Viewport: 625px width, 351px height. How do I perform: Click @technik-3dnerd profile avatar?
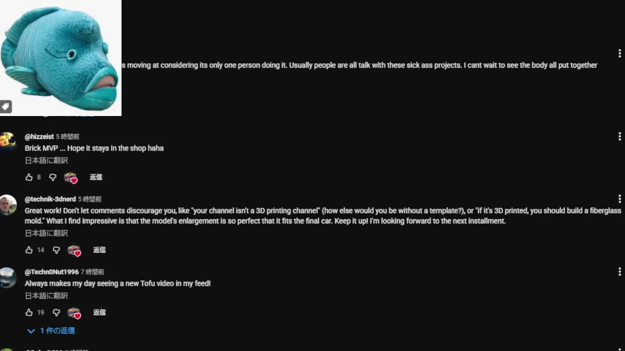coord(8,205)
